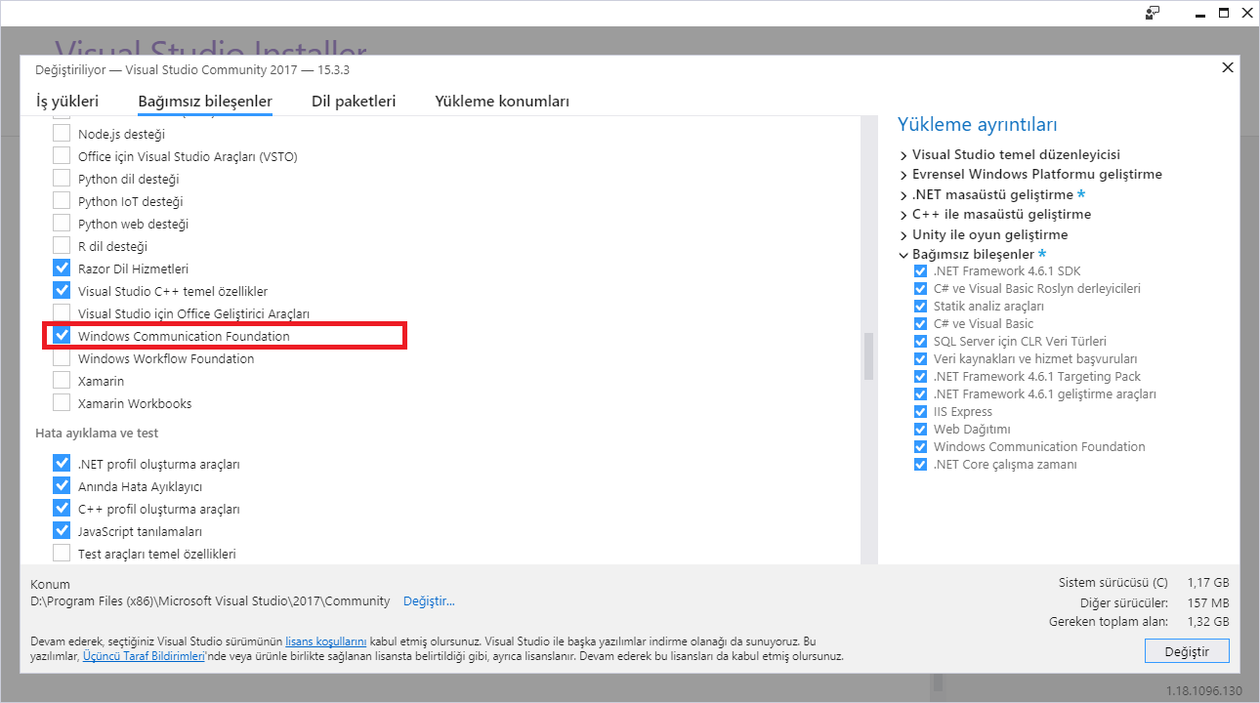Viewport: 1260px width, 703px height.
Task: Click the Hata ayıklama ve test heading
Action: point(97,434)
